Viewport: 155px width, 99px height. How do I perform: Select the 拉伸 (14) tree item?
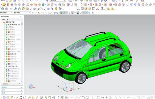pos(13,59)
